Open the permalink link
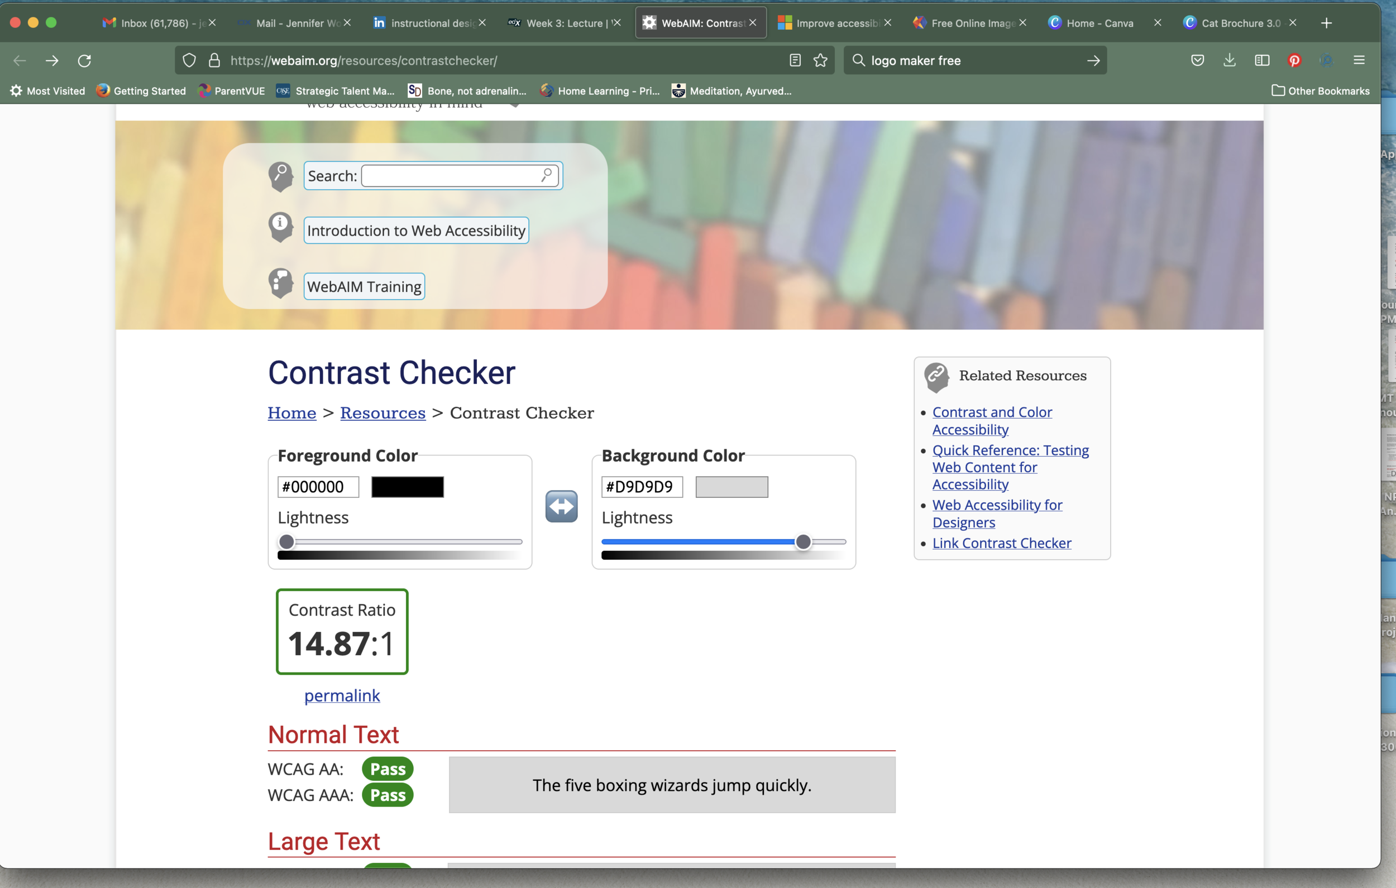The image size is (1396, 888). [342, 695]
